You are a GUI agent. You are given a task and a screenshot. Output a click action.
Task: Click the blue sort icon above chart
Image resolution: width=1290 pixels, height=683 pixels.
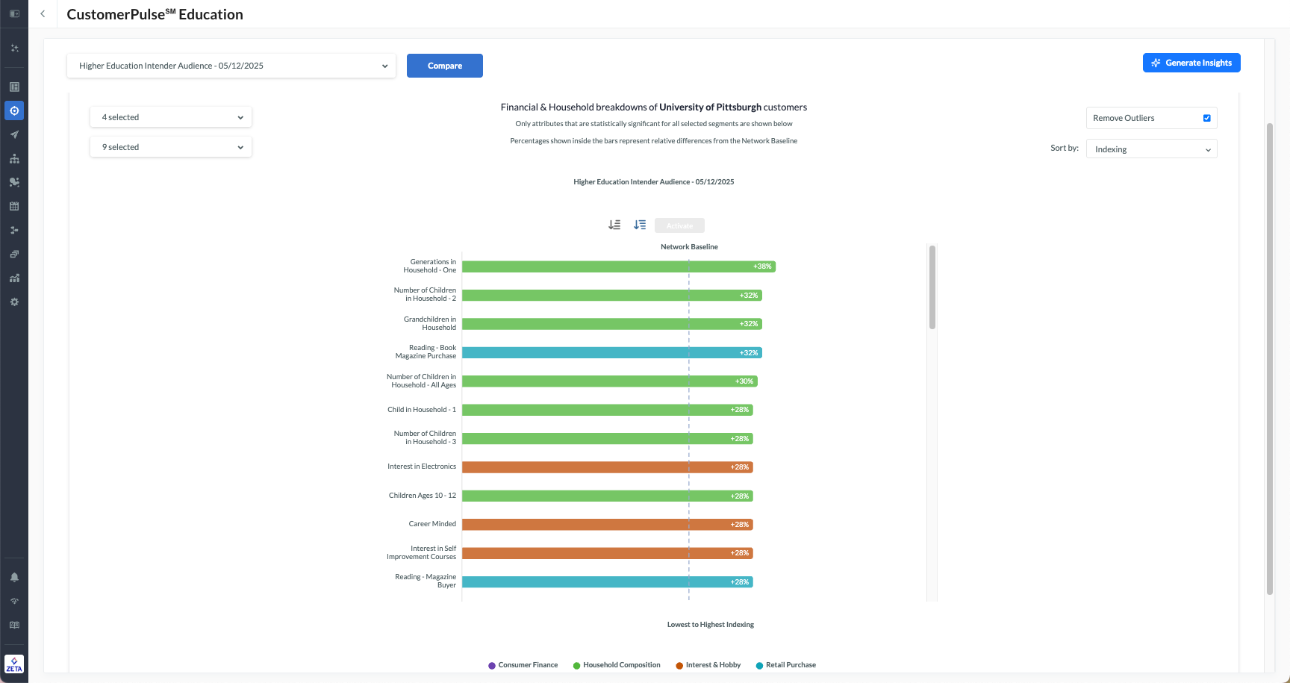point(640,225)
